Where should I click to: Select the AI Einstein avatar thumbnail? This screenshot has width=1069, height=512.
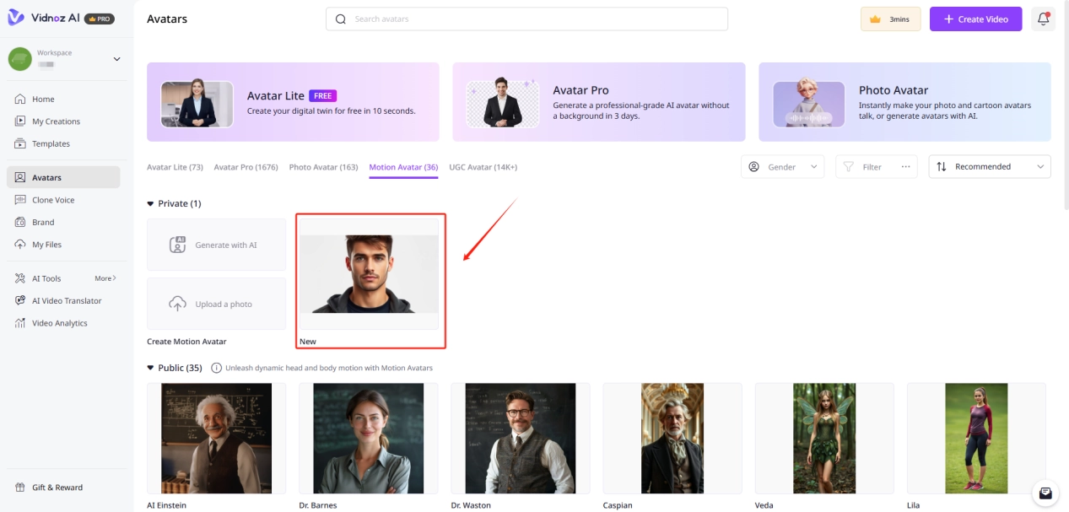click(216, 438)
